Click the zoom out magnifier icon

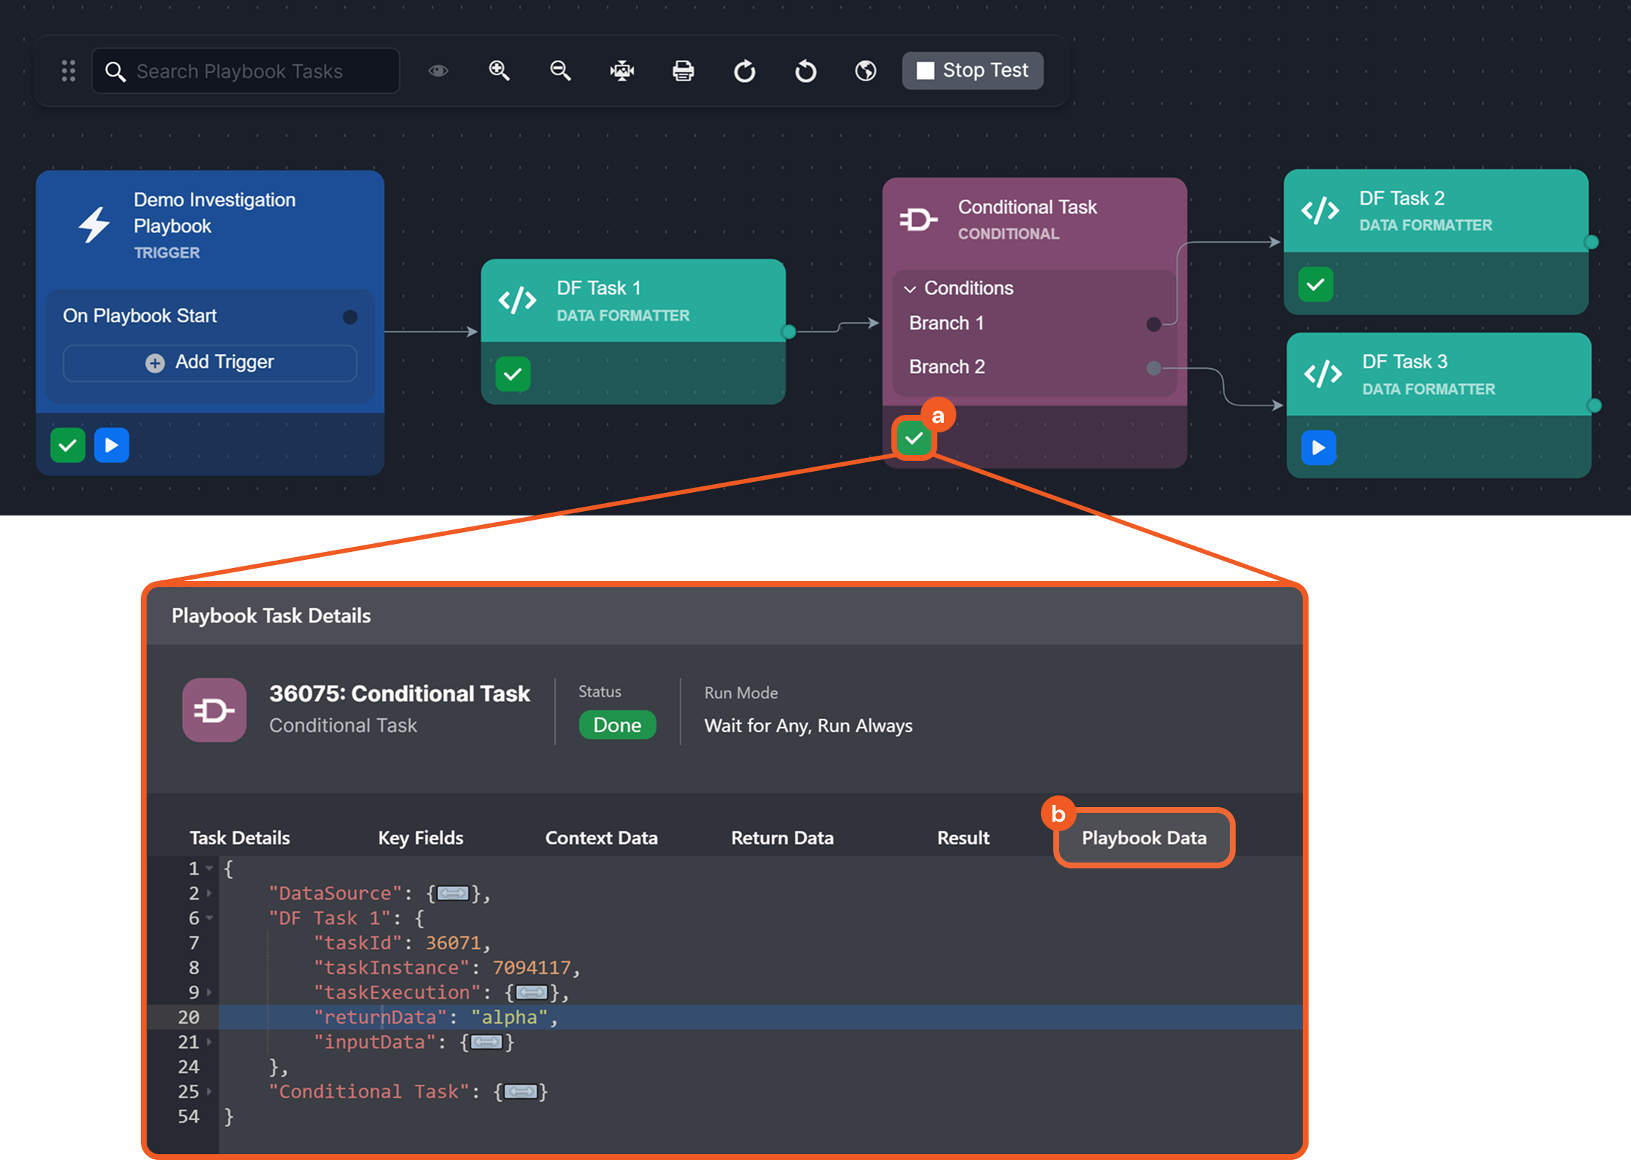point(560,71)
